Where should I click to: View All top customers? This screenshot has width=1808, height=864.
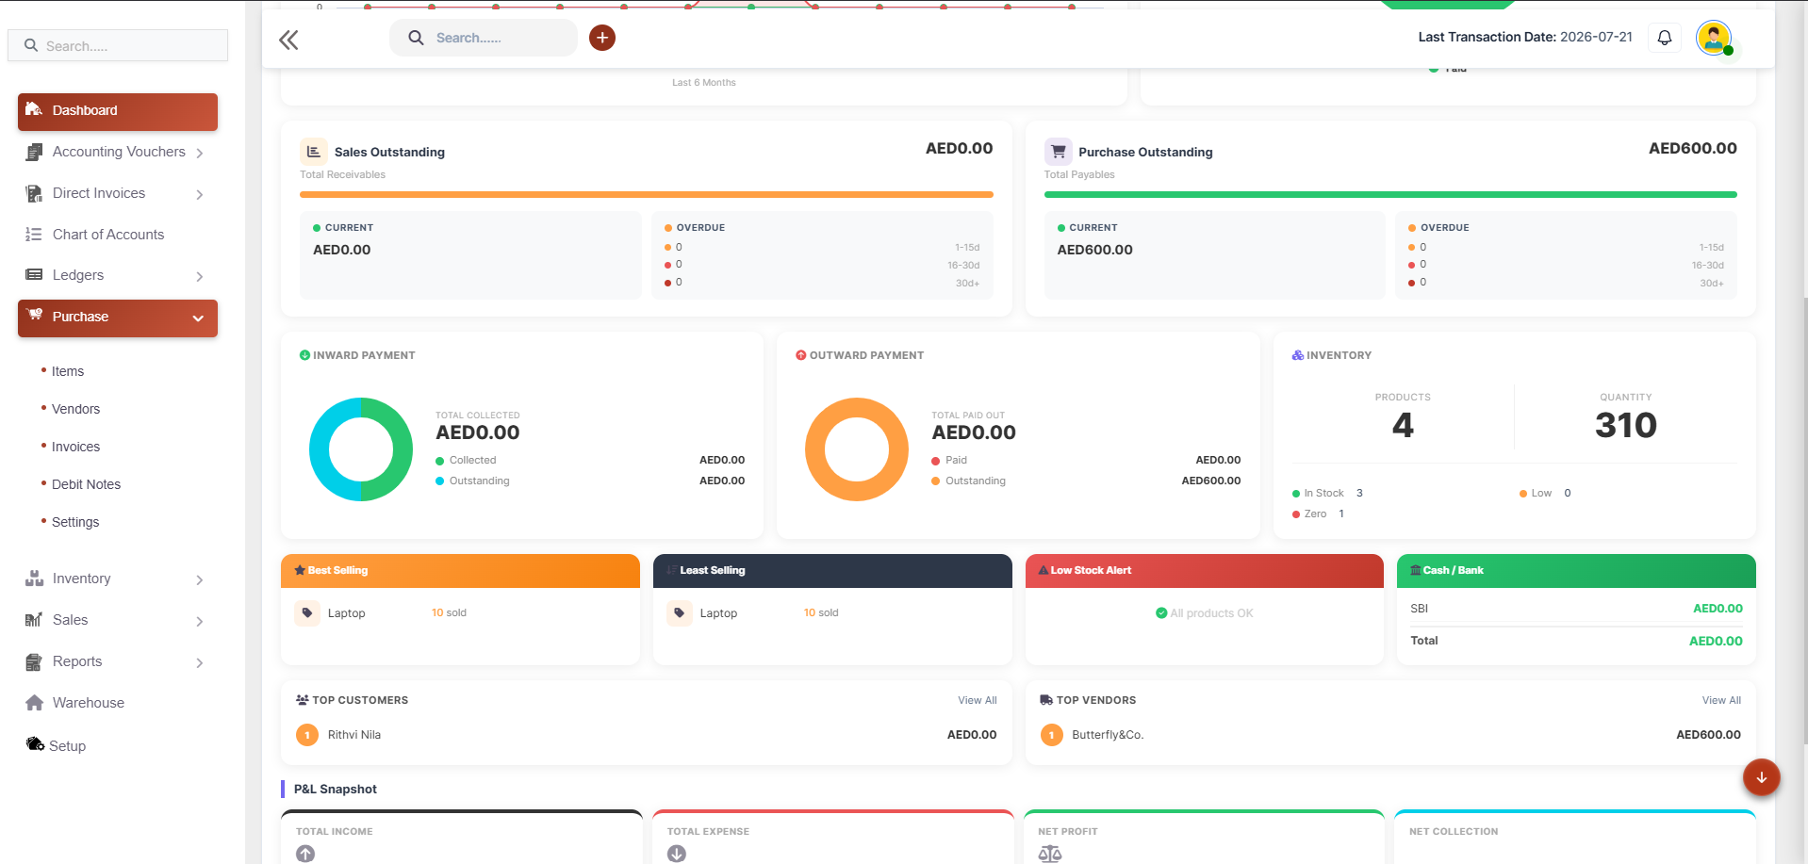(x=978, y=700)
